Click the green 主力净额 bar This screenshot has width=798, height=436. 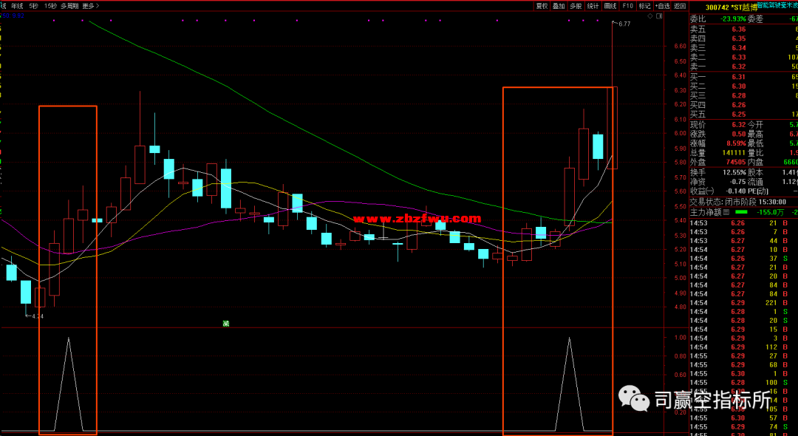(742, 211)
